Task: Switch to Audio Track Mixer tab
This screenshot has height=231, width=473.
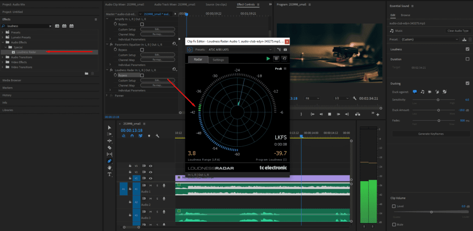Action: coord(175,5)
